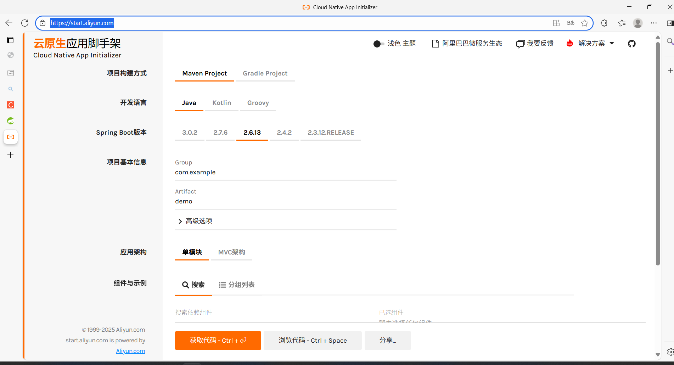Click the 搜索依赖组件 search field
674x365 pixels.
pos(248,312)
